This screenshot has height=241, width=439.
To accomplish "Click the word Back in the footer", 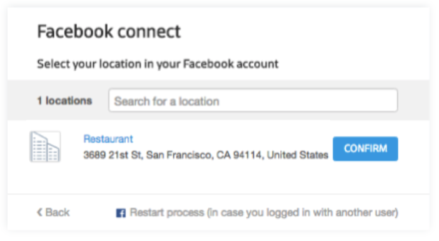I will pyautogui.click(x=58, y=212).
